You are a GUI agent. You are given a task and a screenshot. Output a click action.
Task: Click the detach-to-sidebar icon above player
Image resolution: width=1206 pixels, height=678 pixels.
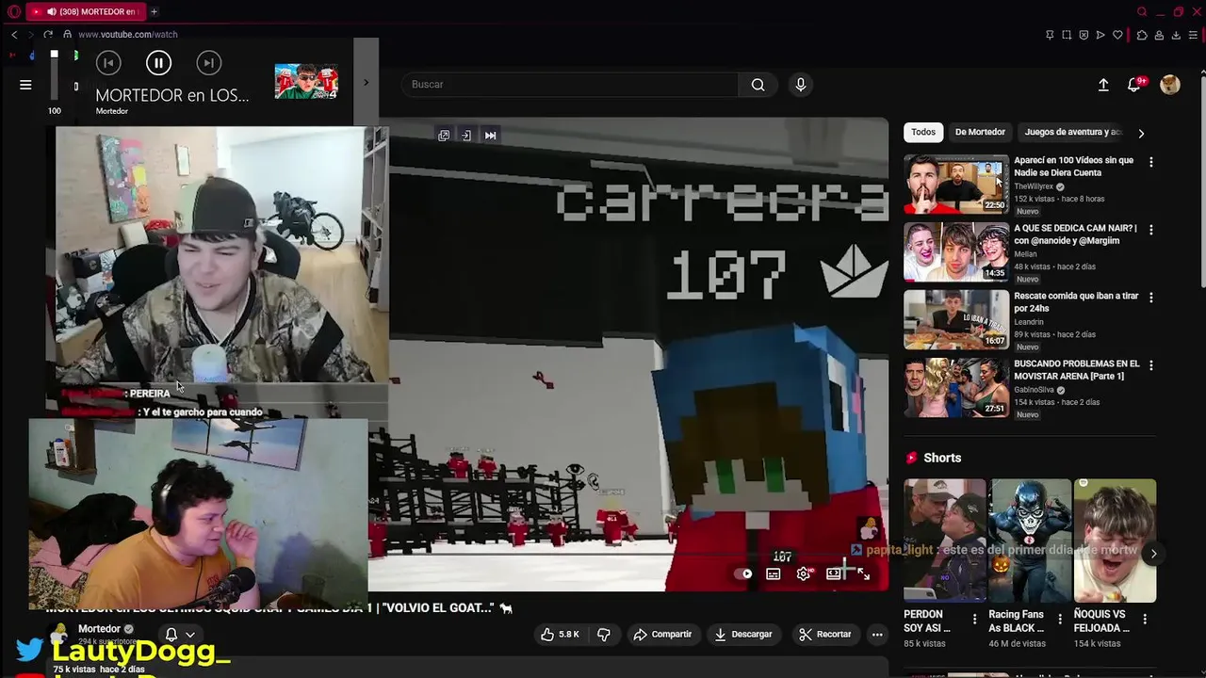(x=466, y=136)
